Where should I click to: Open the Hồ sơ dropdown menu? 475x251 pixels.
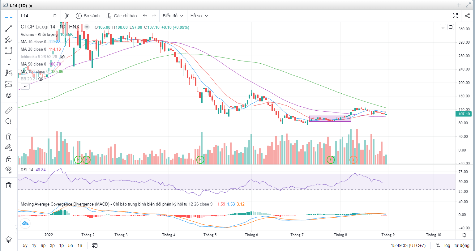199,16
